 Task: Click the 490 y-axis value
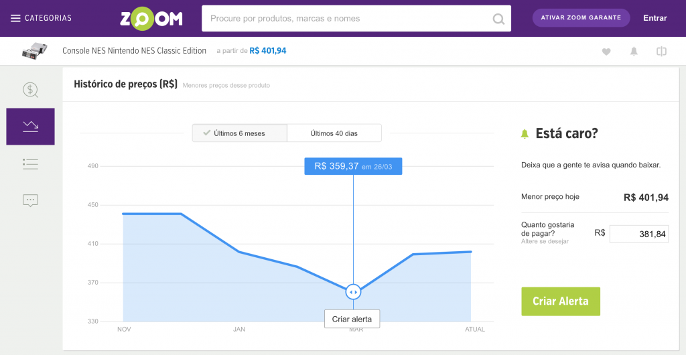pyautogui.click(x=92, y=166)
